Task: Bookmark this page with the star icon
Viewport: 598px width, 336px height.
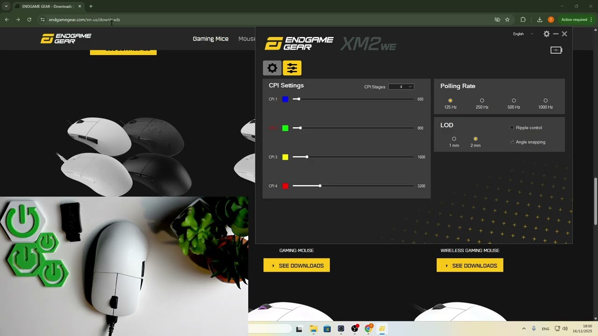Action: pyautogui.click(x=507, y=20)
